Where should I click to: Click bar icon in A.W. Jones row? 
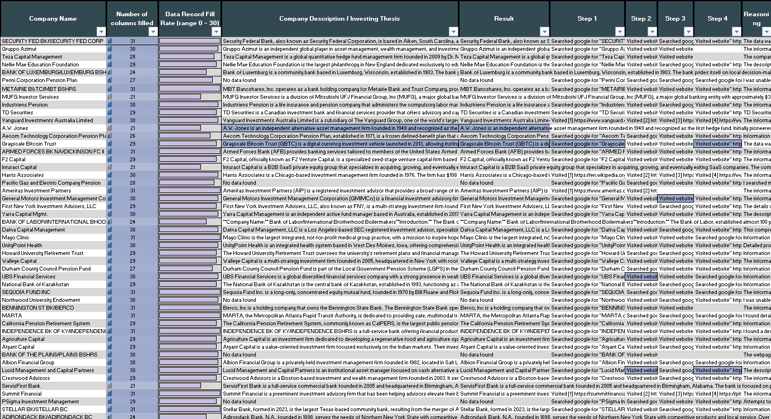[110, 128]
